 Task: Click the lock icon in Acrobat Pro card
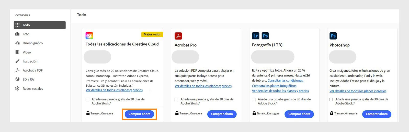(177, 113)
